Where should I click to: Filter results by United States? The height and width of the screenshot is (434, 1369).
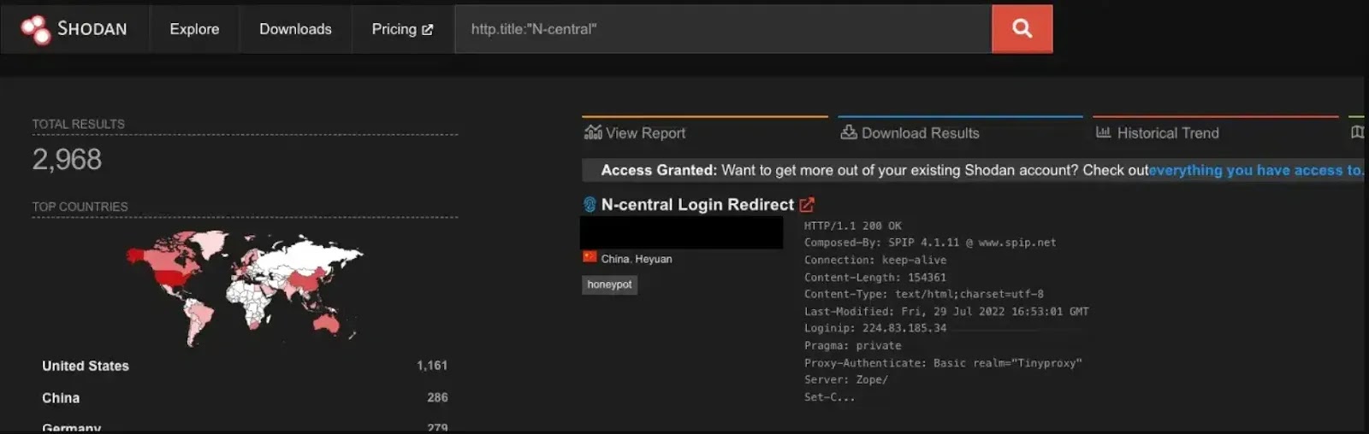86,366
